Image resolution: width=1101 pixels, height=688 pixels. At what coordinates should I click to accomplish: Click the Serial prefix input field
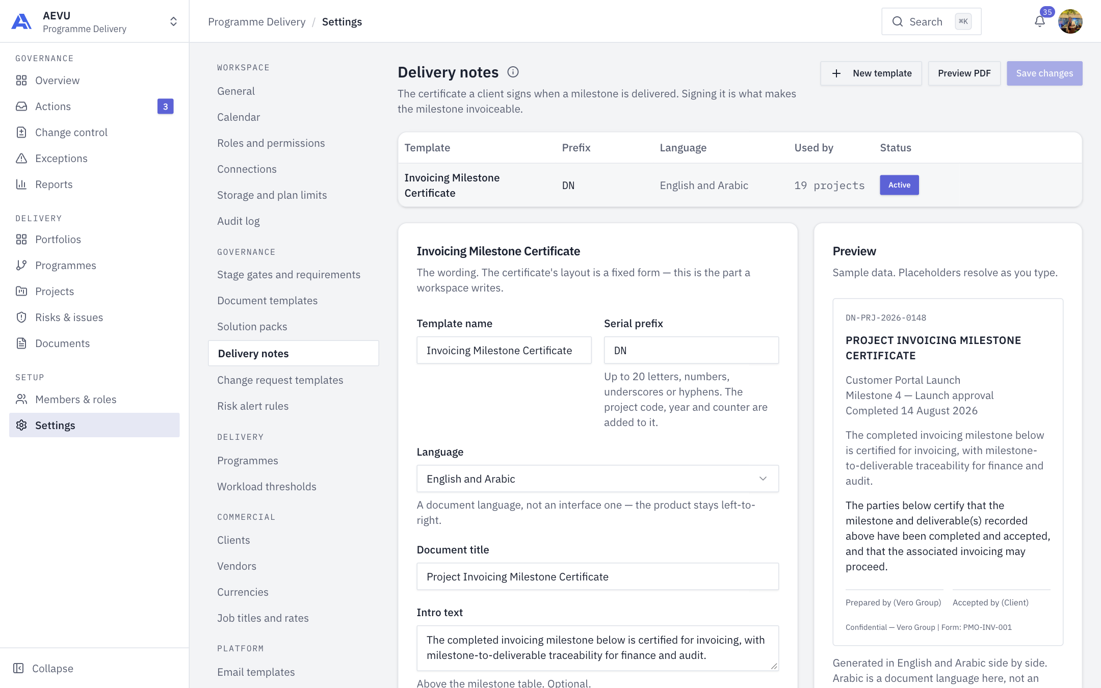coord(691,351)
